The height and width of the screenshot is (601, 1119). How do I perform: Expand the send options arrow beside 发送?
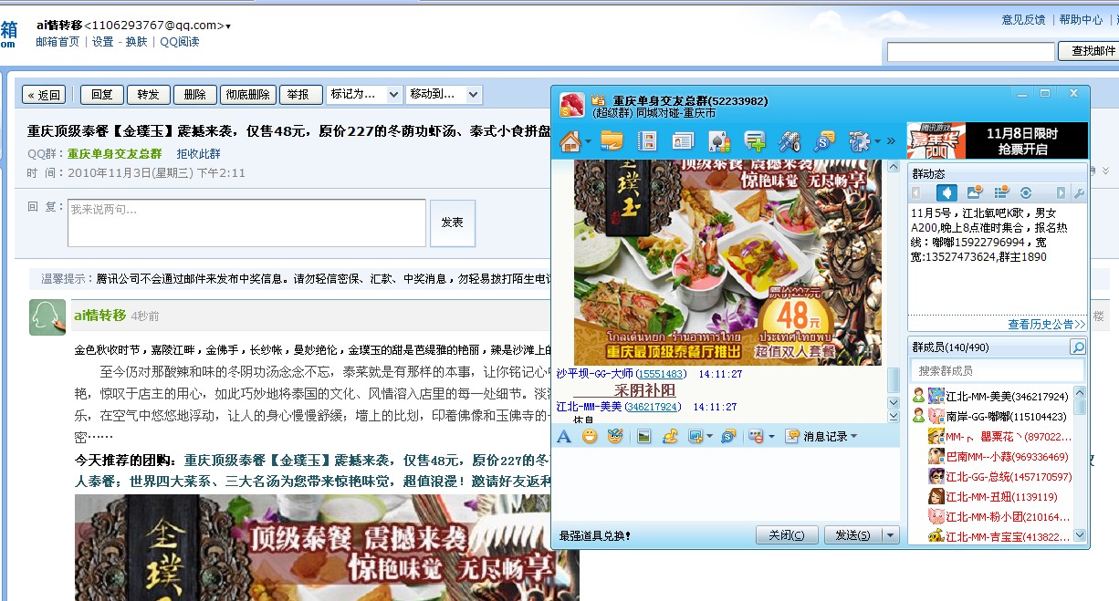[892, 535]
